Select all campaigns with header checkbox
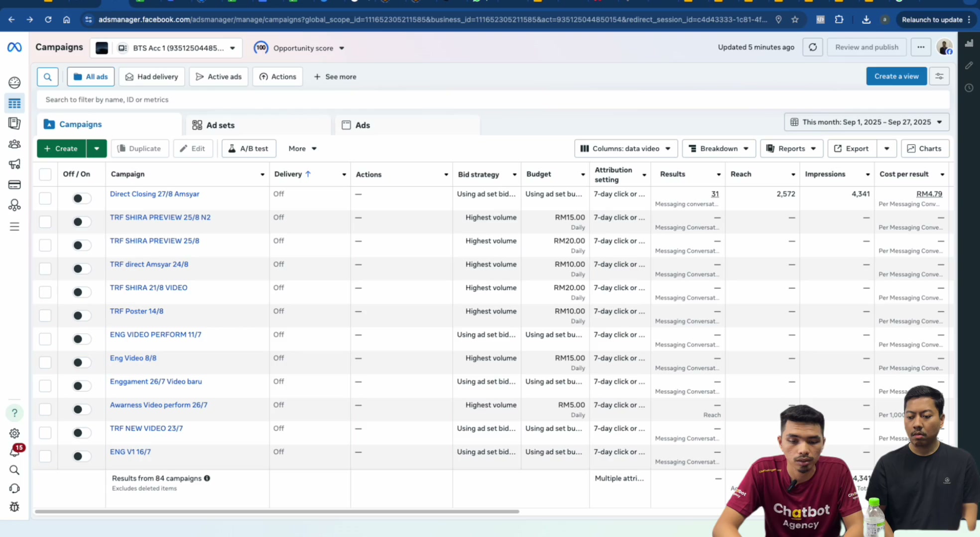 (45, 174)
